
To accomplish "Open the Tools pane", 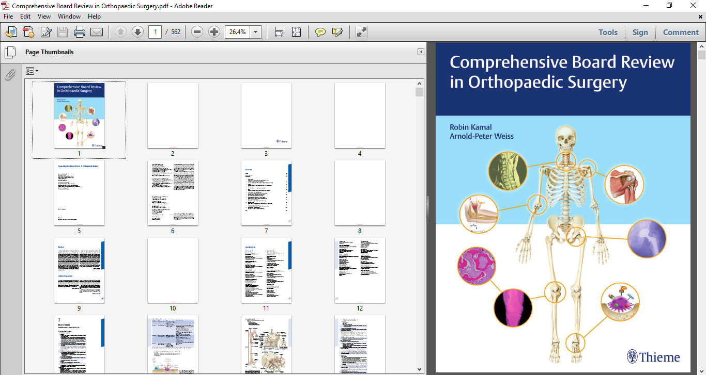I will click(608, 32).
